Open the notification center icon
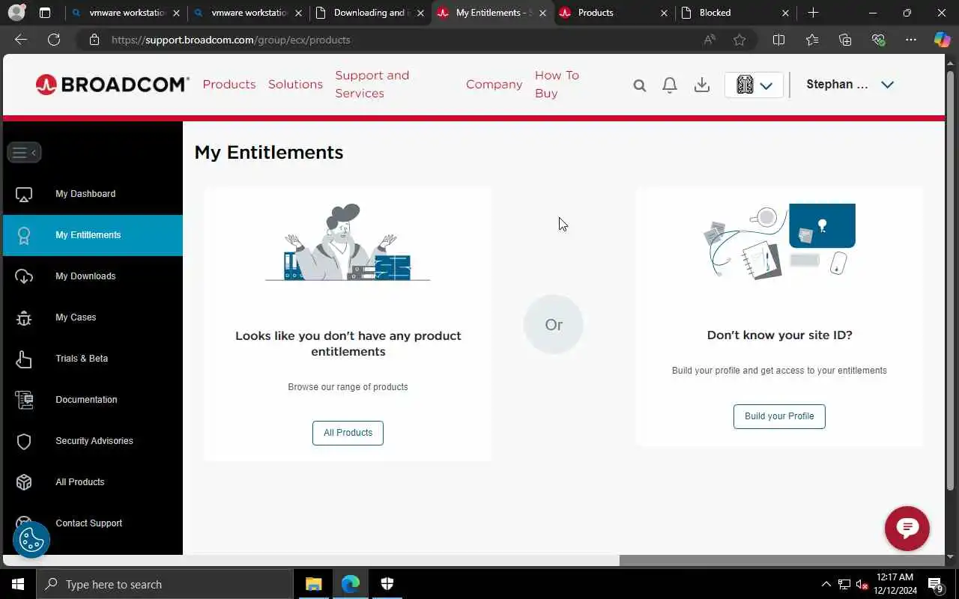This screenshot has width=959, height=599. pyautogui.click(x=936, y=584)
